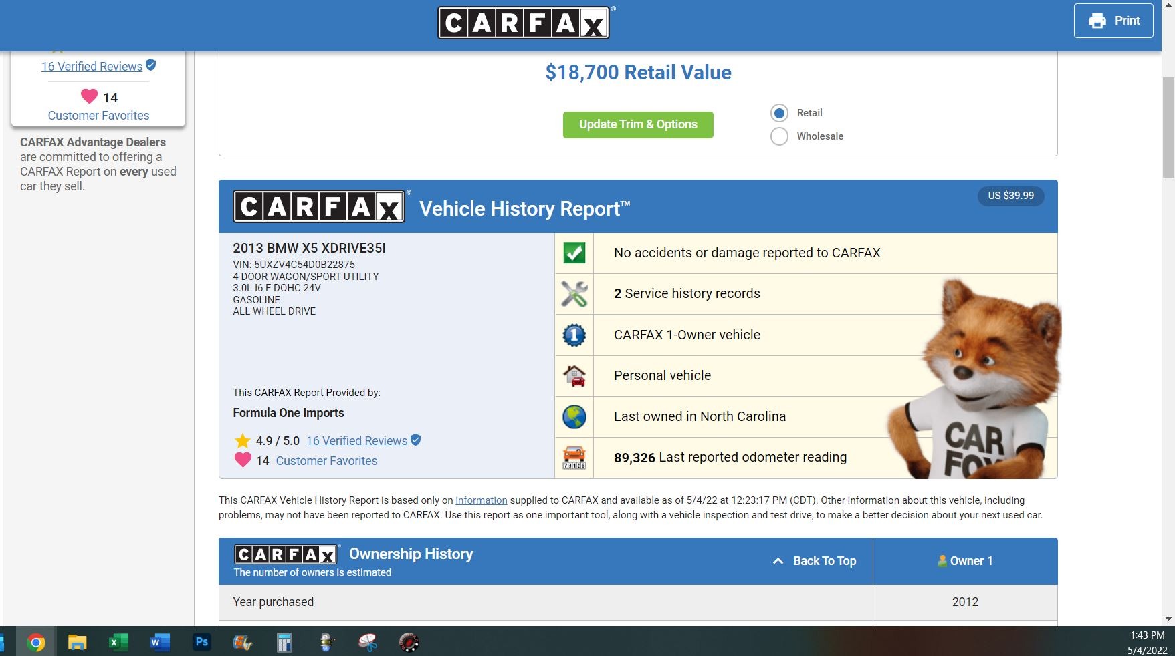Open File Explorer from taskbar
The image size is (1175, 656).
(77, 643)
